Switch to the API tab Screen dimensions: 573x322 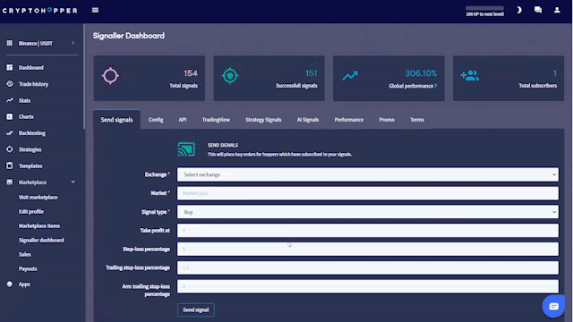(183, 120)
